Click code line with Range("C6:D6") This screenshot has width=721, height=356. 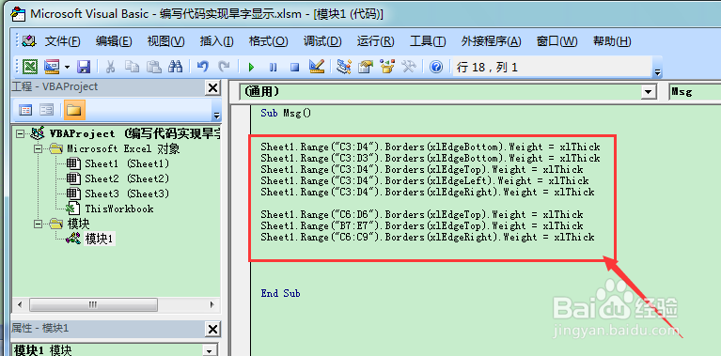click(x=422, y=214)
